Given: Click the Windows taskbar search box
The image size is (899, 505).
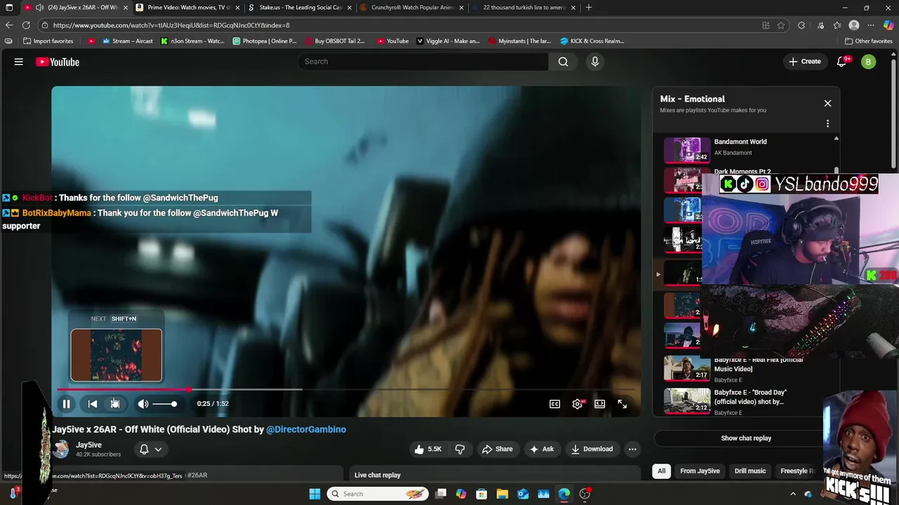Looking at the screenshot, I should 379,494.
